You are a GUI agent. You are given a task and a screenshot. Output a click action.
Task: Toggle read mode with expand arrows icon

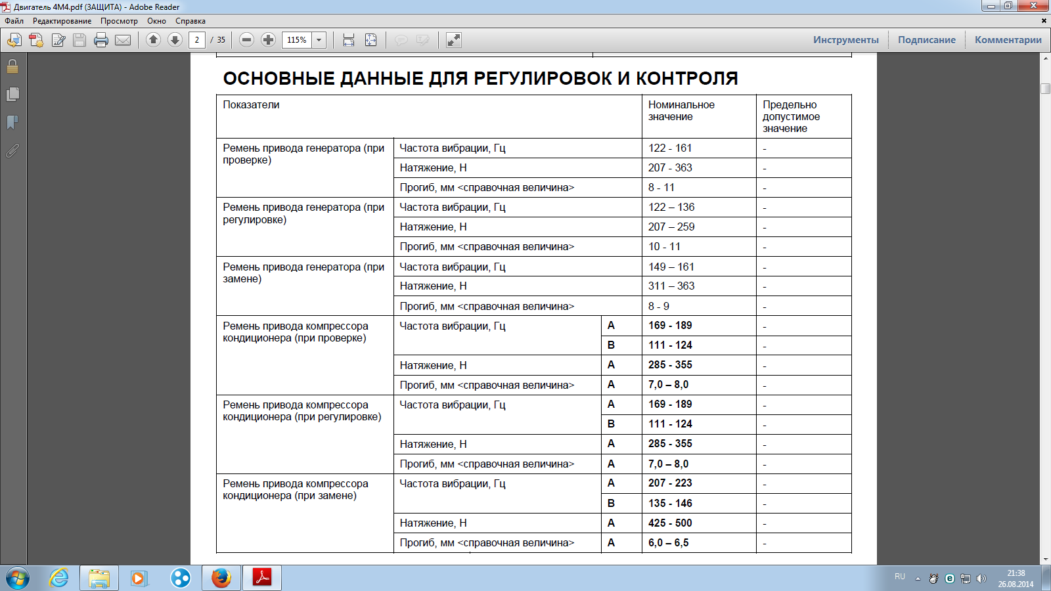[453, 40]
